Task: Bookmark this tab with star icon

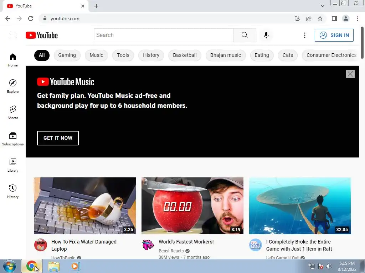Action: (x=320, y=18)
